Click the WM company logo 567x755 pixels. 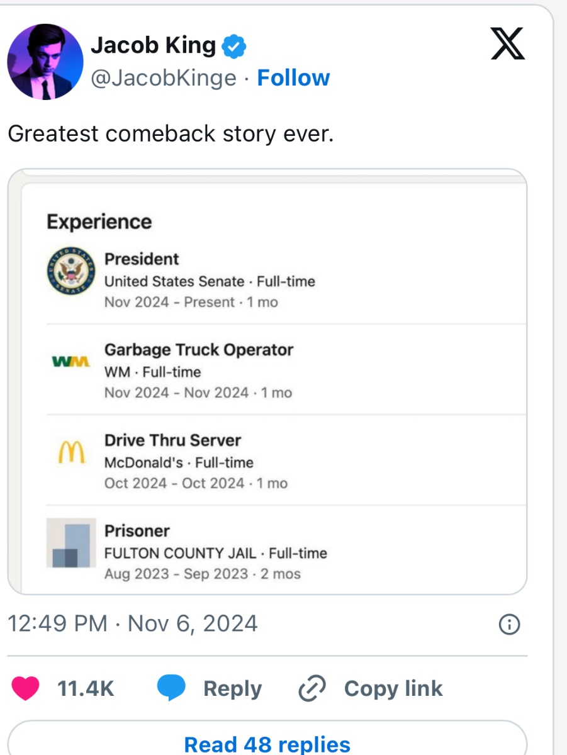coord(70,362)
